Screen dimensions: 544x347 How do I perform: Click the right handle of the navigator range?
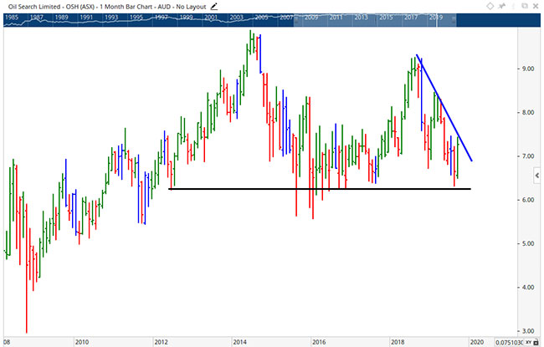tap(454, 20)
